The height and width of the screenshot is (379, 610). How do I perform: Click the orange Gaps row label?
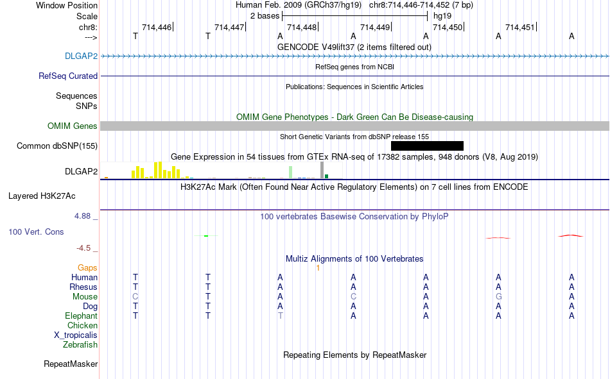(87, 267)
